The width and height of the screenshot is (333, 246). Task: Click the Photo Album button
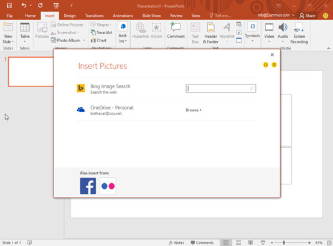(x=66, y=40)
